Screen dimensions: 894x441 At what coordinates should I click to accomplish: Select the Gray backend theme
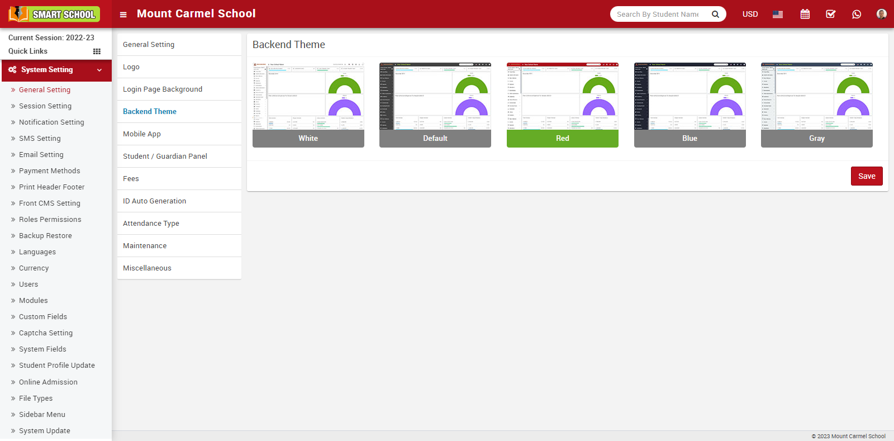816,105
